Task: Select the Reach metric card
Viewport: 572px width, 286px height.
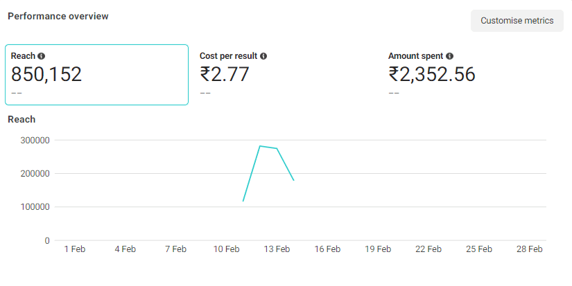Action: pos(96,75)
